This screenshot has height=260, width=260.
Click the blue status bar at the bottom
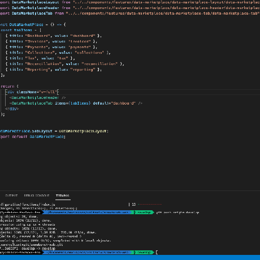click(130, 258)
